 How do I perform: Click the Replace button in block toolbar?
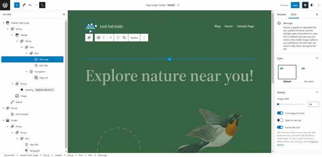pyautogui.click(x=134, y=37)
